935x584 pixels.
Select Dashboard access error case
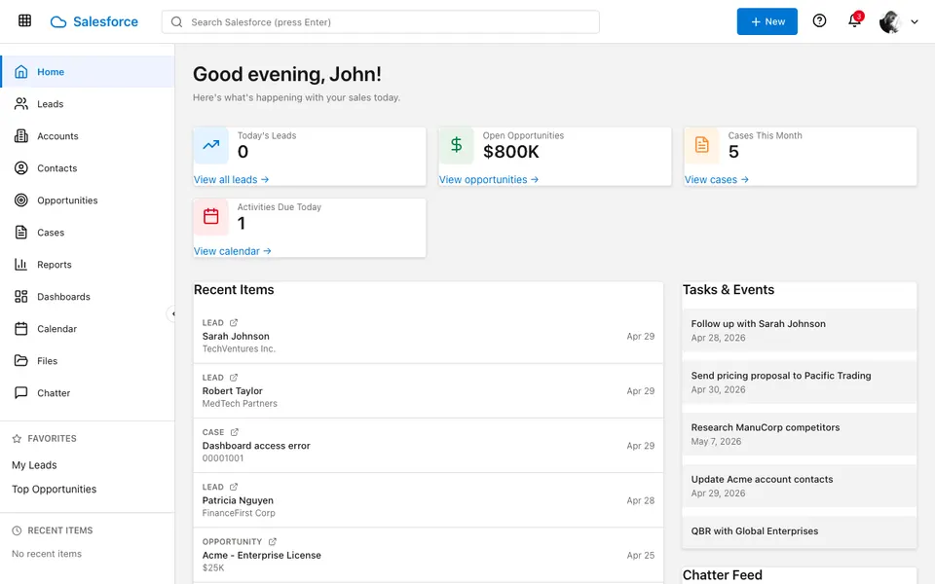429,445
